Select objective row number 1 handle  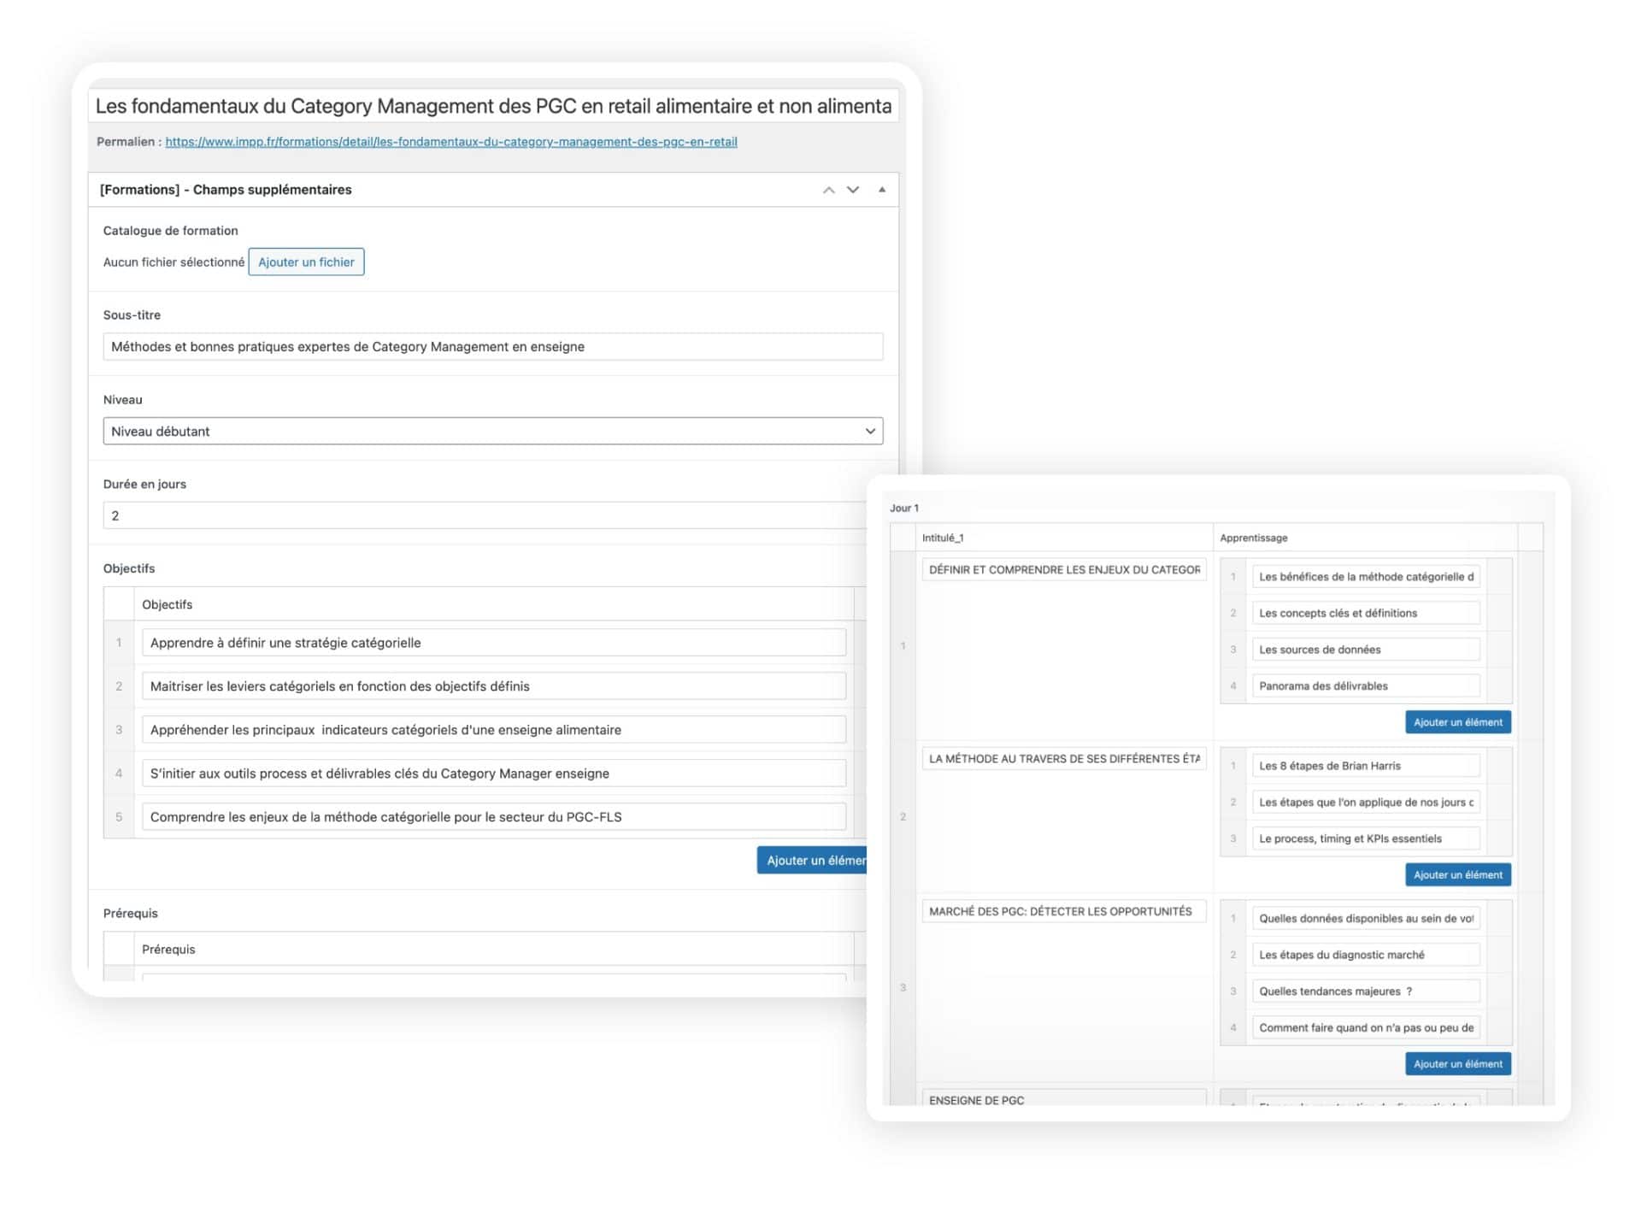click(119, 643)
